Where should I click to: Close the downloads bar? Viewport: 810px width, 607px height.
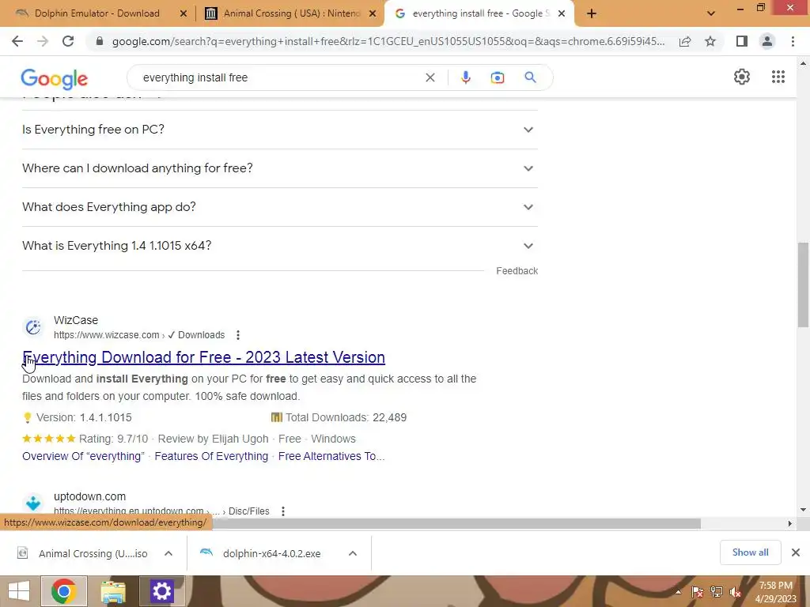[x=796, y=552]
